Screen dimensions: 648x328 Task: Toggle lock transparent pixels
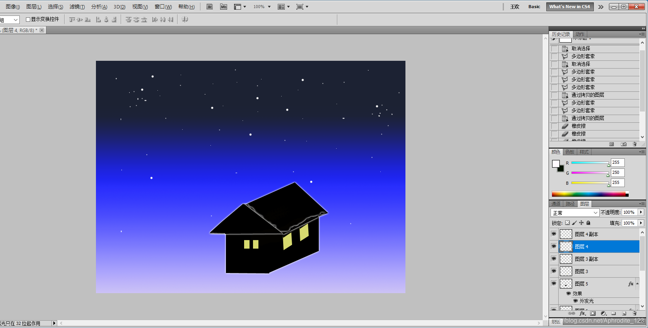[567, 223]
